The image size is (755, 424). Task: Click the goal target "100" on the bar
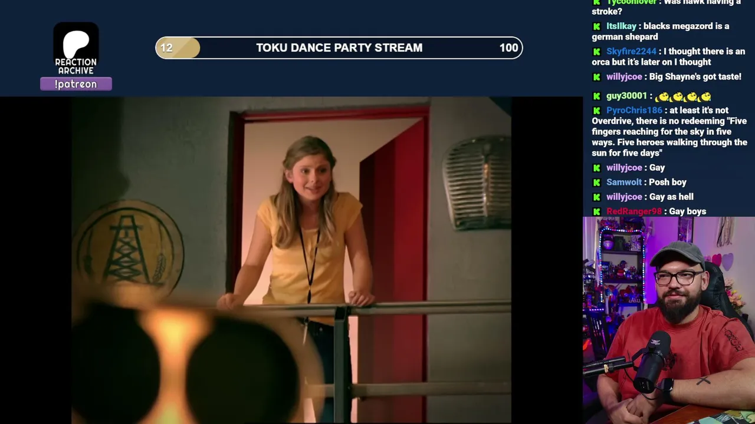point(508,48)
